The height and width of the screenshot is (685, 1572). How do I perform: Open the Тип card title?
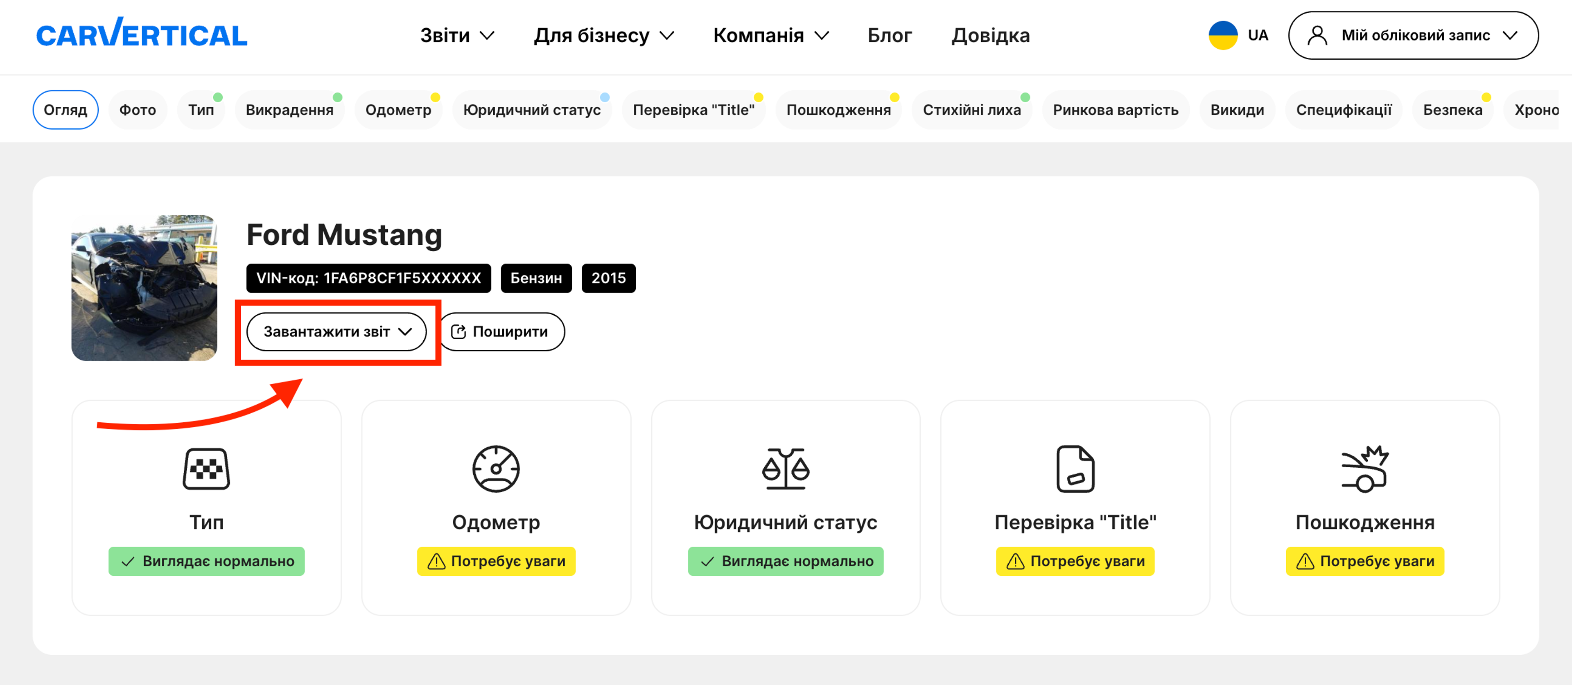[x=206, y=522]
